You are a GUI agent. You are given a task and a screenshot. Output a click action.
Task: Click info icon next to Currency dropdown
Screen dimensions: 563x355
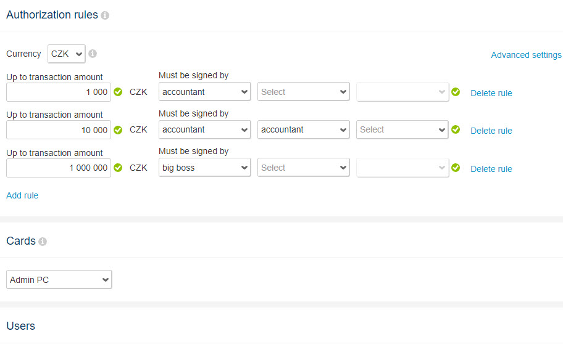tap(93, 54)
